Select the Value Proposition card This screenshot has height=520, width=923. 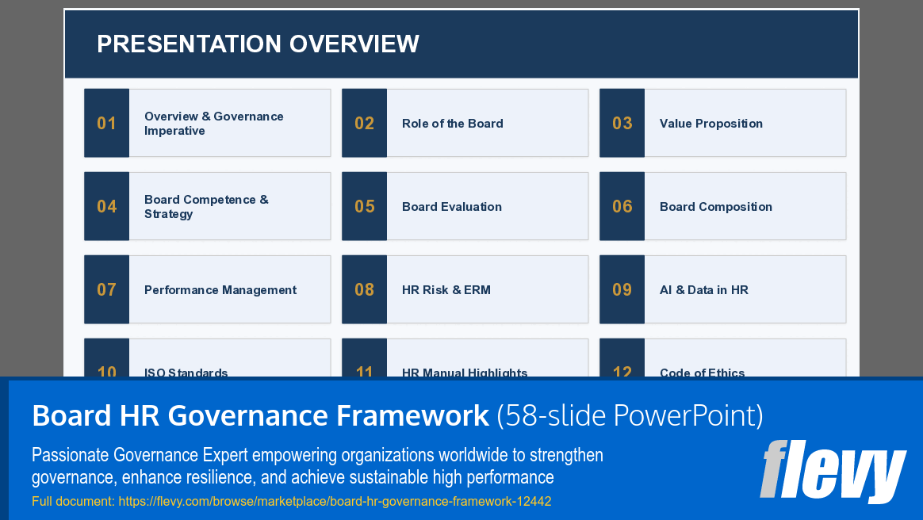723,123
